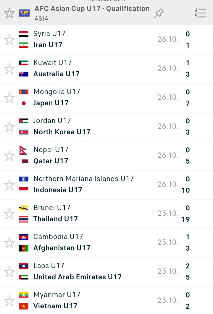Open AFC Asian Cup U17 - Qualification title

click(92, 9)
